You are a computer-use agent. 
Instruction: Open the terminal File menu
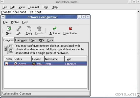[x=5, y=7]
